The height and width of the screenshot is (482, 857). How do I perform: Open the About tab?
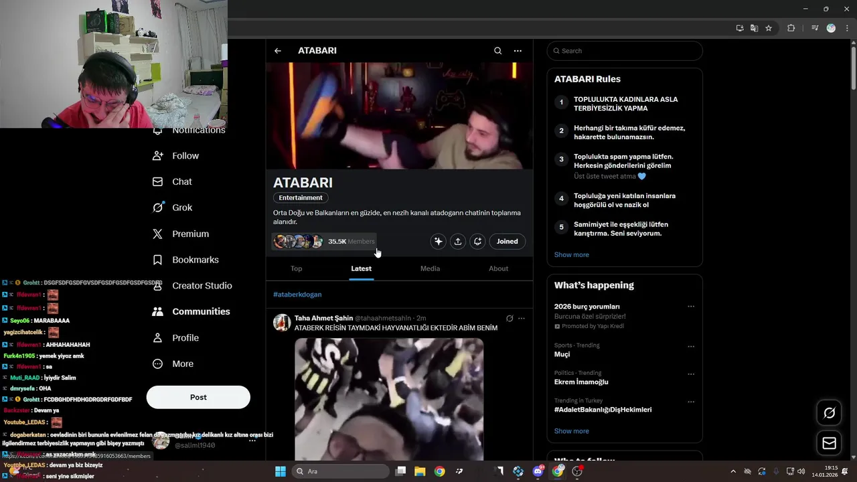[x=498, y=268]
